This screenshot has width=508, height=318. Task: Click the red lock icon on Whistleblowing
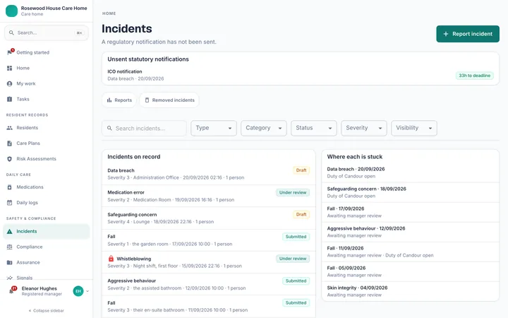(111, 259)
